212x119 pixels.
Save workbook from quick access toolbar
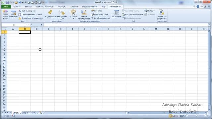pyautogui.click(x=7, y=2)
